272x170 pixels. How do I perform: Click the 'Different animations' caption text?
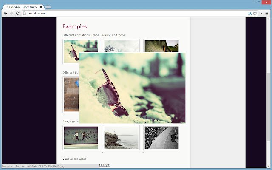click(x=94, y=35)
